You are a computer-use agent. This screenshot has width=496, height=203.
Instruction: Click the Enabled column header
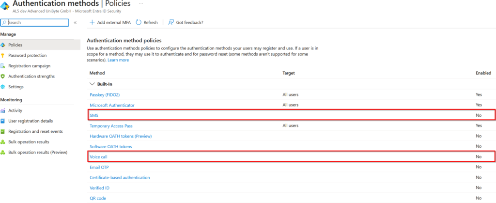pyautogui.click(x=483, y=73)
